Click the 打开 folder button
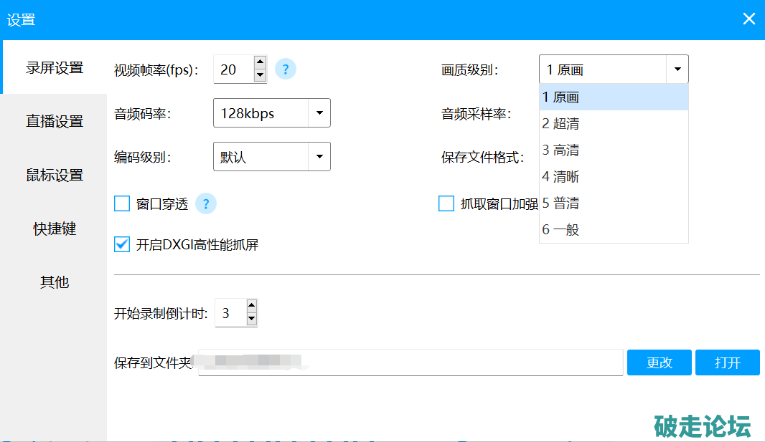Viewport: 765px width, 442px height. [x=727, y=362]
